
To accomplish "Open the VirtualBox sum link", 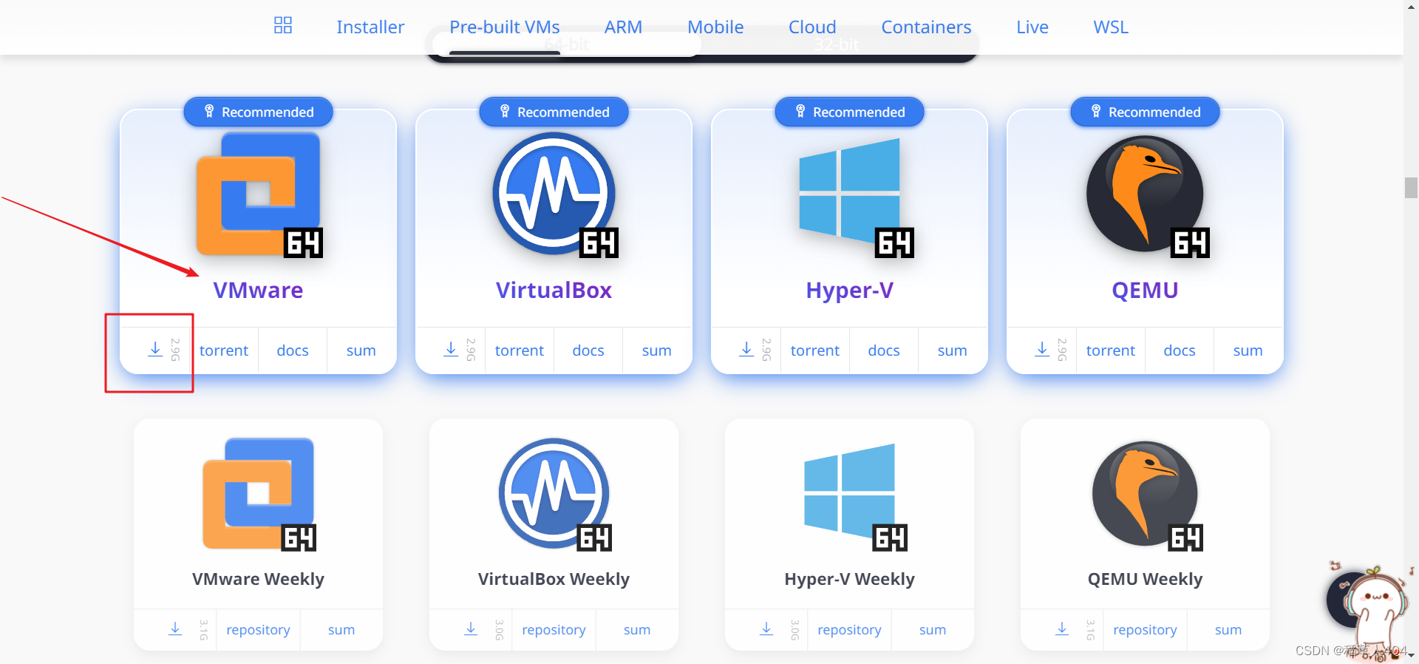I will click(x=657, y=350).
